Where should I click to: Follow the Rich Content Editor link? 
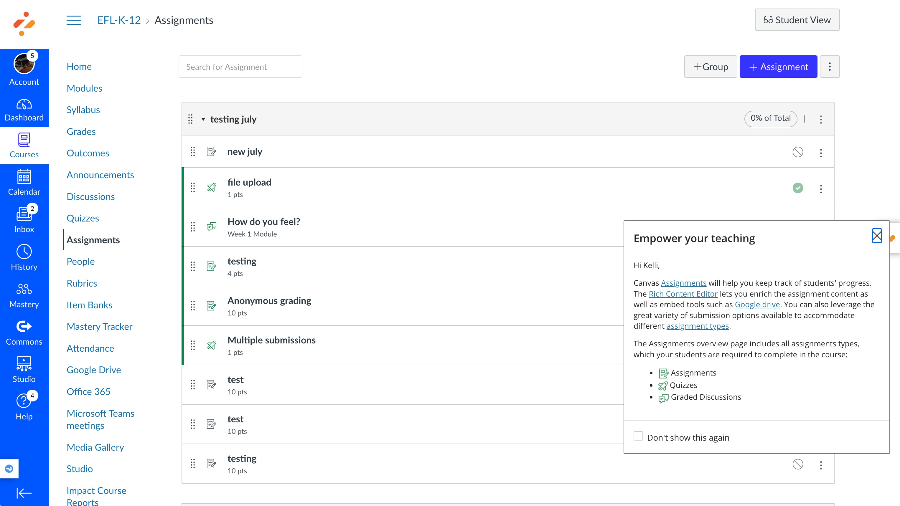pyautogui.click(x=683, y=294)
